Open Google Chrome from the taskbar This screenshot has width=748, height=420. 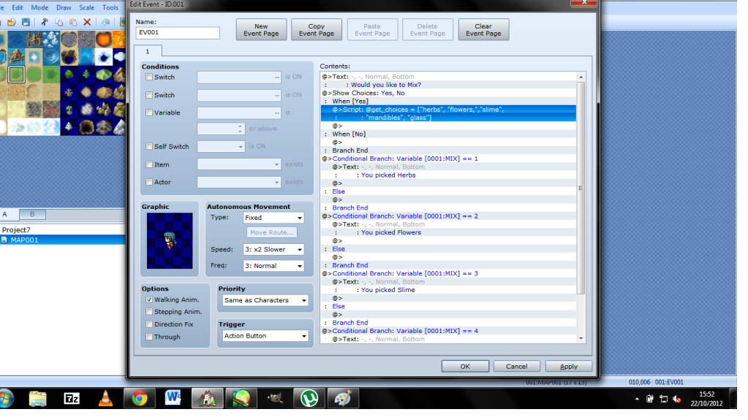click(139, 398)
